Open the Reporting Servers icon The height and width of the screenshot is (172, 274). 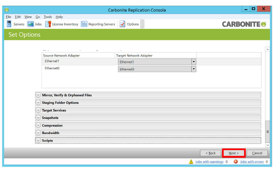click(x=84, y=24)
